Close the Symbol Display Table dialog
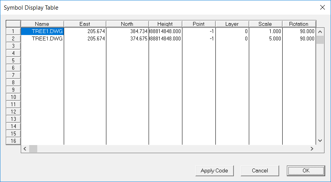 (322, 7)
